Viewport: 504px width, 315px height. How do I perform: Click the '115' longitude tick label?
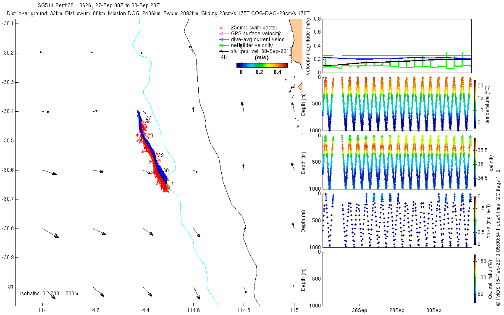[294, 311]
